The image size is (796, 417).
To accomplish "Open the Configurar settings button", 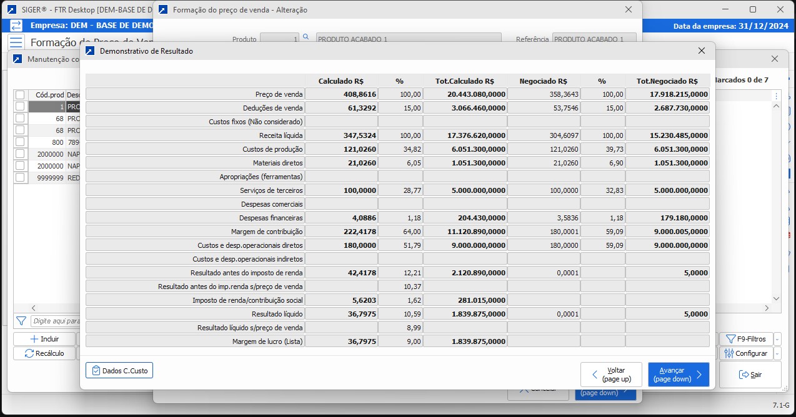I will point(746,353).
